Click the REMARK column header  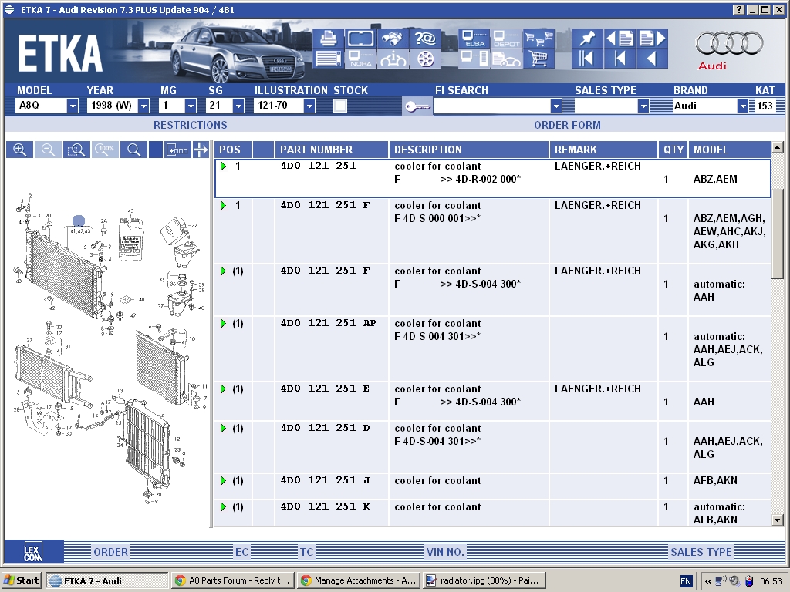(603, 150)
